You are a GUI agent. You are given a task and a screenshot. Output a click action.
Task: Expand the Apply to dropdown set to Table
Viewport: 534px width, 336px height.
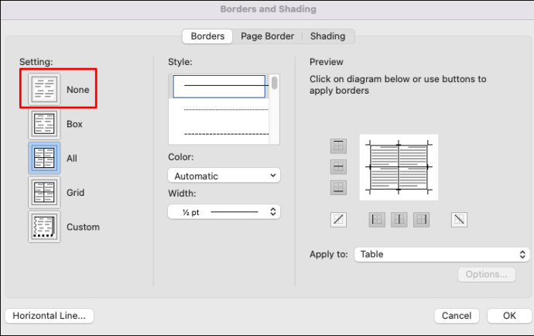pos(441,254)
